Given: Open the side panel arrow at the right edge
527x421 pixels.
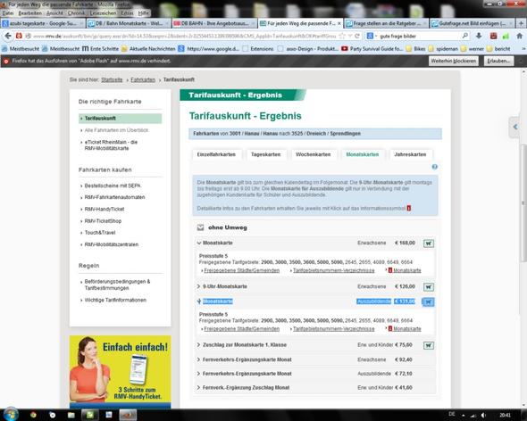Looking at the screenshot, I should pos(514,127).
